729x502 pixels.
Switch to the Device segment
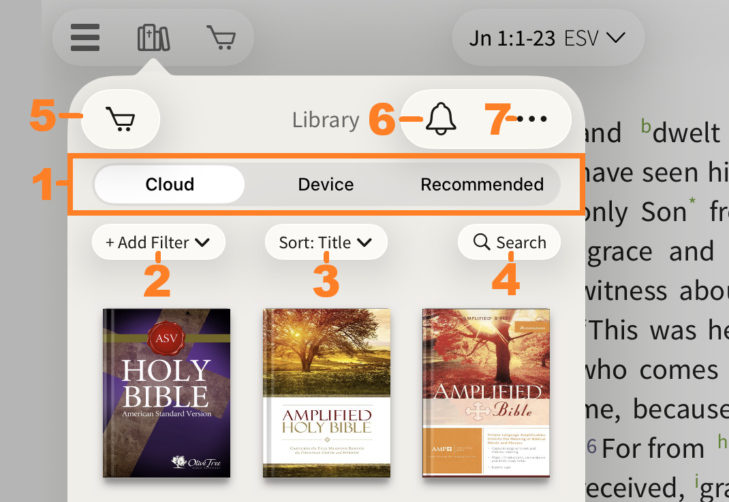coord(326,184)
